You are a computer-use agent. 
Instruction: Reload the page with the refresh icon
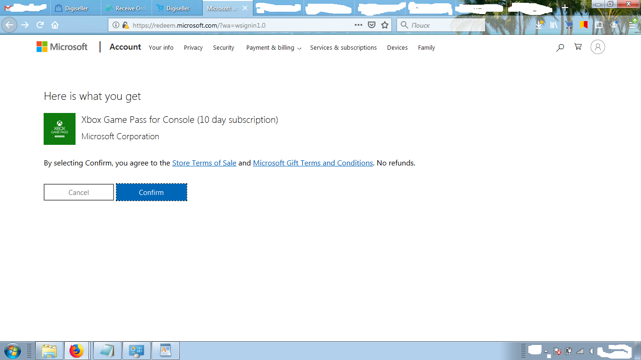point(40,25)
